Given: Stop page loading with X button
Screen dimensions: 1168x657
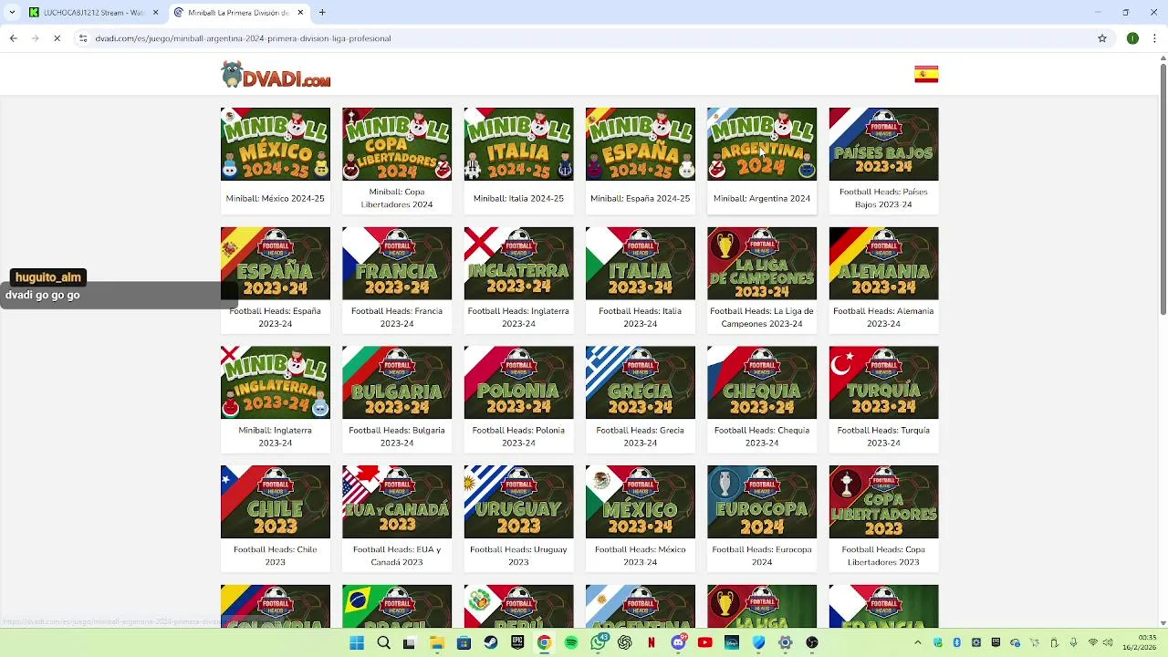Looking at the screenshot, I should [57, 38].
